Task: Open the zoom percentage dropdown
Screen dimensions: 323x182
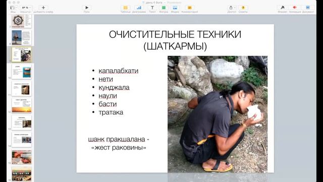Action: [26, 8]
